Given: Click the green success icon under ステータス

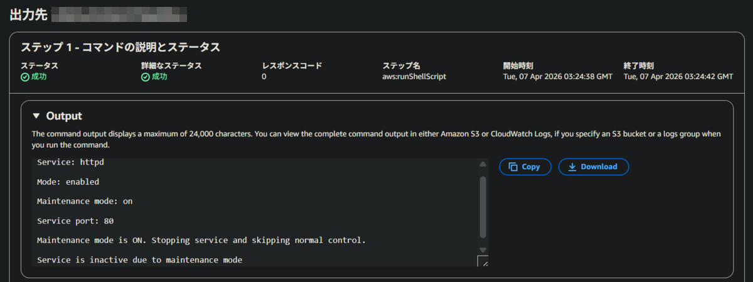Looking at the screenshot, I should 25,77.
